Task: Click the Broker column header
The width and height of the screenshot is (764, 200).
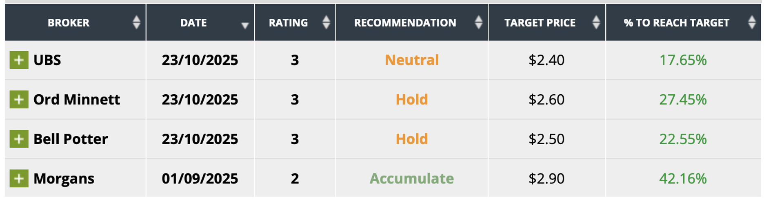Action: 69,23
